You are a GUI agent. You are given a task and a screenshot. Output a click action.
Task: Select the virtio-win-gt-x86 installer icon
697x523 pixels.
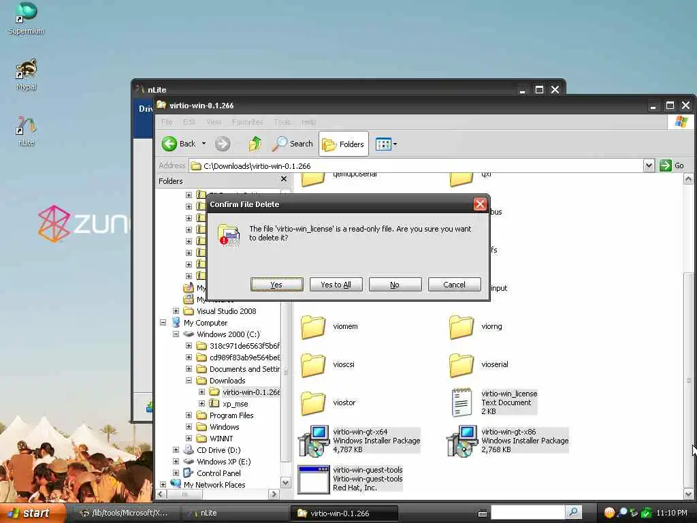(x=462, y=441)
